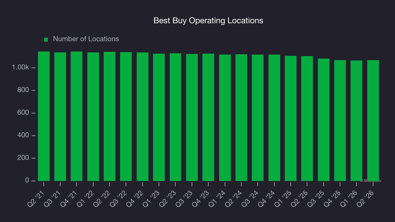Viewport: 395px width, 222px height.
Task: Click the green Number of Locations legend swatch
Action: [46, 39]
